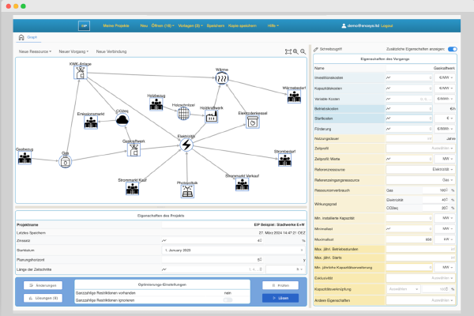Select the Elektrodenkessel node icon

tap(253, 122)
